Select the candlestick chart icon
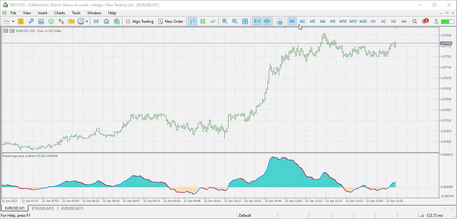The image size is (457, 219). [203, 21]
